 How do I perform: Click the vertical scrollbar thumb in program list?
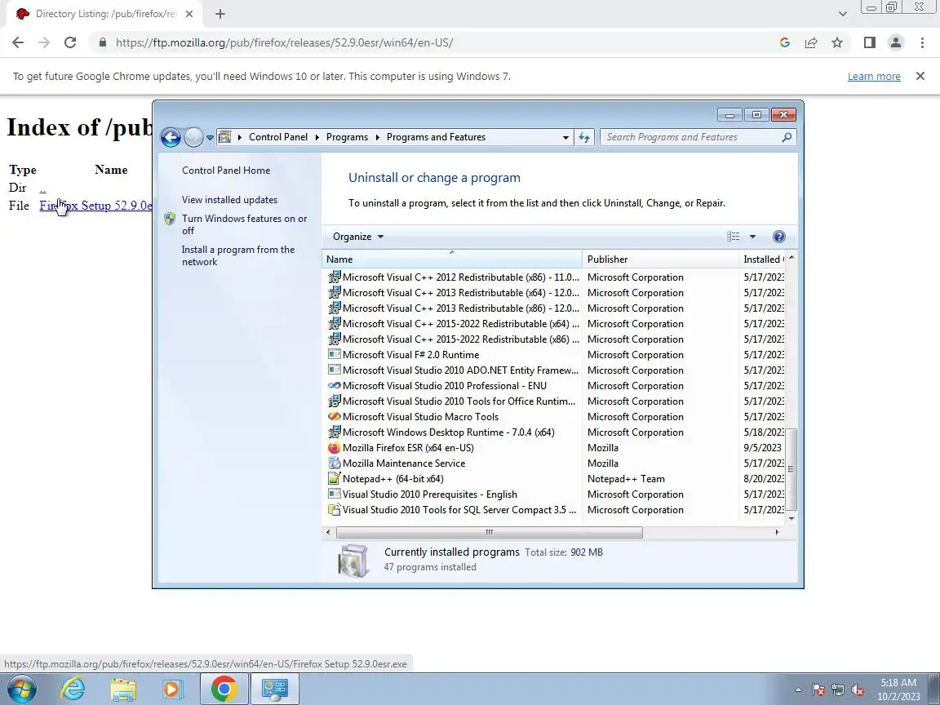pyautogui.click(x=791, y=469)
